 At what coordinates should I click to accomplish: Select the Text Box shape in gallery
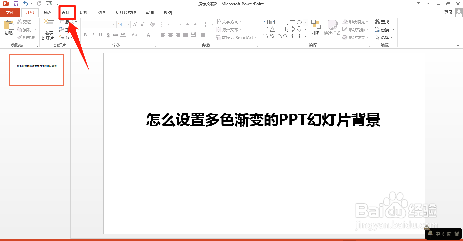(x=265, y=22)
